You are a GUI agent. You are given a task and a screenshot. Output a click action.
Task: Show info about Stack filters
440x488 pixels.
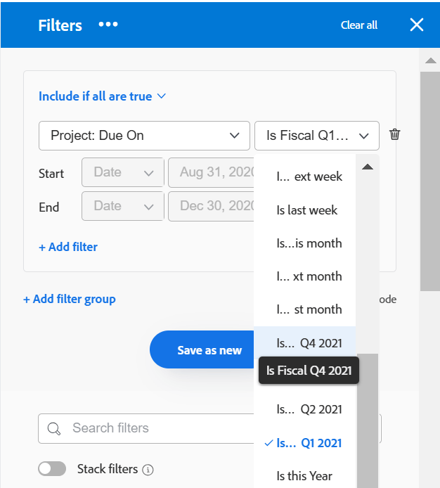(x=148, y=470)
